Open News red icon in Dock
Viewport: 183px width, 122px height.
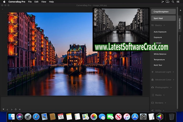pos(118,116)
